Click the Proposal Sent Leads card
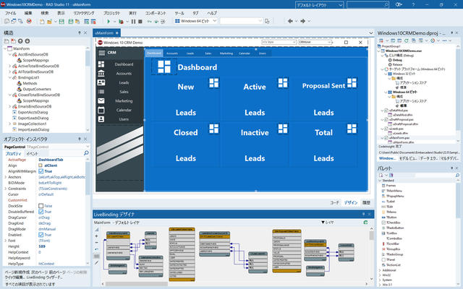463x289 pixels. (323, 98)
